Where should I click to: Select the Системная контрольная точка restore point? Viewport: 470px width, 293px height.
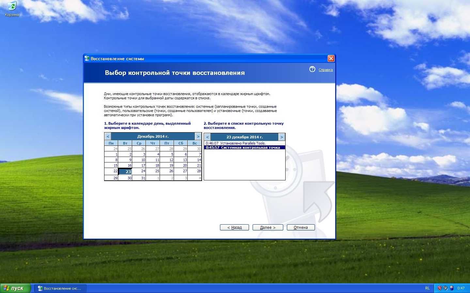(x=244, y=147)
